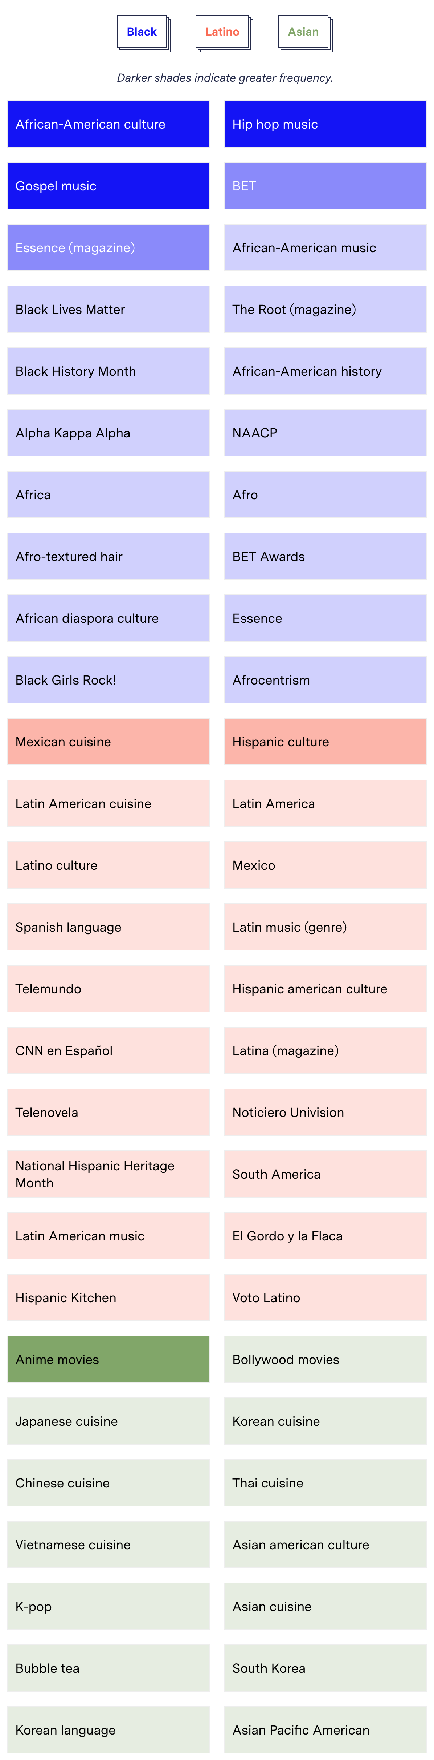Image resolution: width=434 pixels, height=1760 pixels.
Task: Choose the Gospel music tile
Action: point(108,186)
